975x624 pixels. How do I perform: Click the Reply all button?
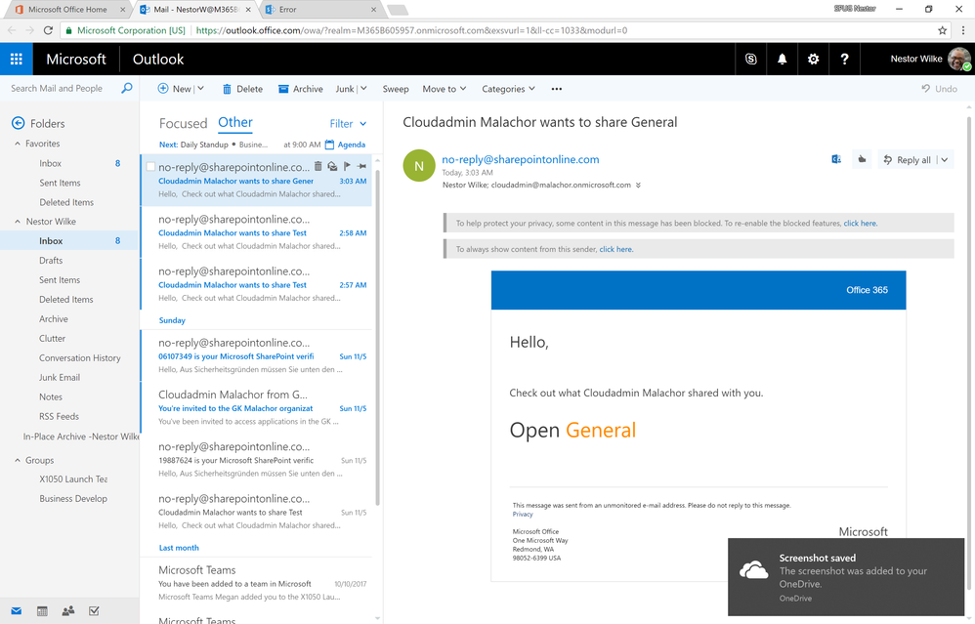click(908, 160)
